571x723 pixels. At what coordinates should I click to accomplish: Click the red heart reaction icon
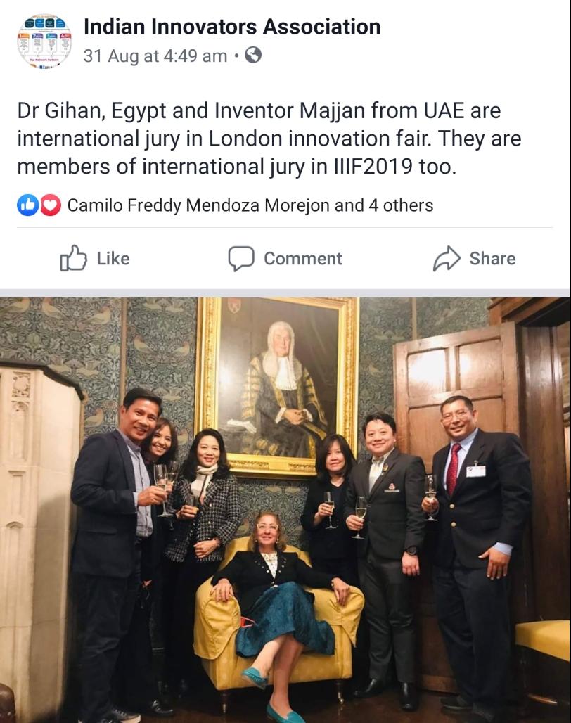tap(50, 205)
